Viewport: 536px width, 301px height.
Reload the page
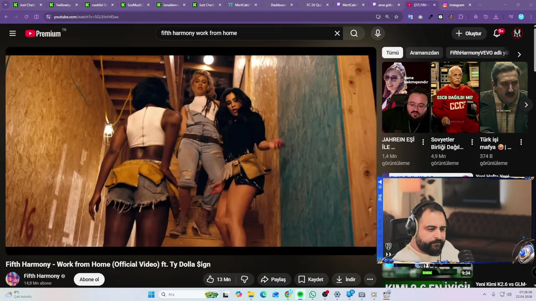pos(26,17)
